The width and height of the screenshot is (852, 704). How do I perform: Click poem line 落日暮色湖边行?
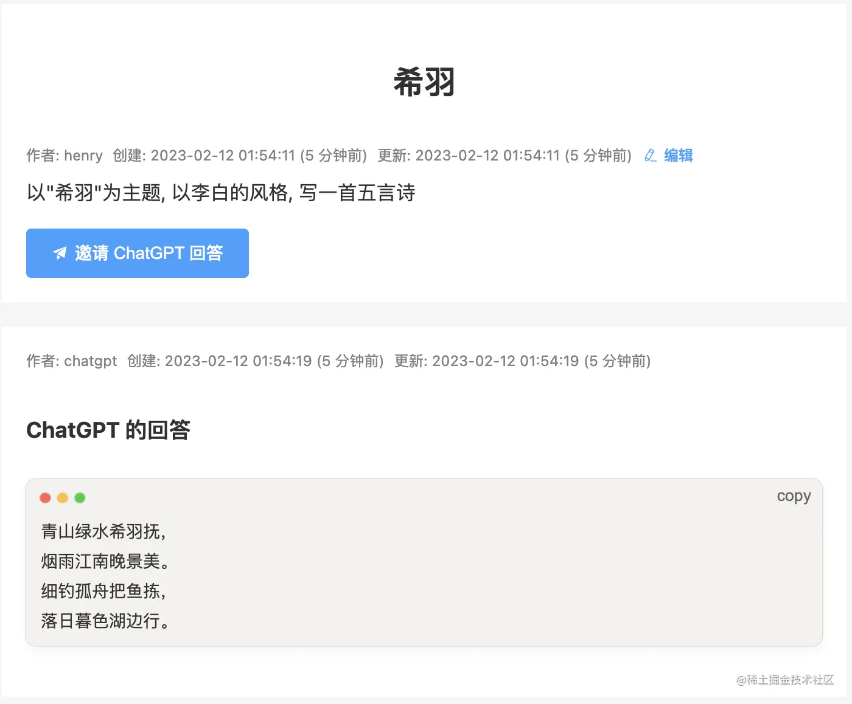tap(105, 621)
